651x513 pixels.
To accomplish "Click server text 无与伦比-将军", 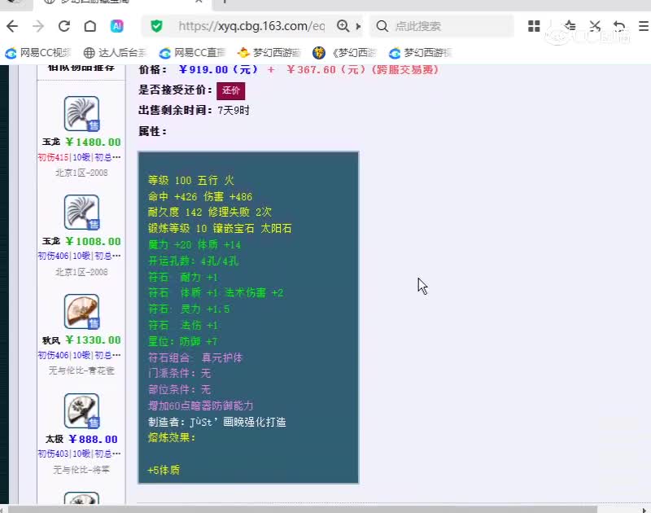I will [x=81, y=470].
